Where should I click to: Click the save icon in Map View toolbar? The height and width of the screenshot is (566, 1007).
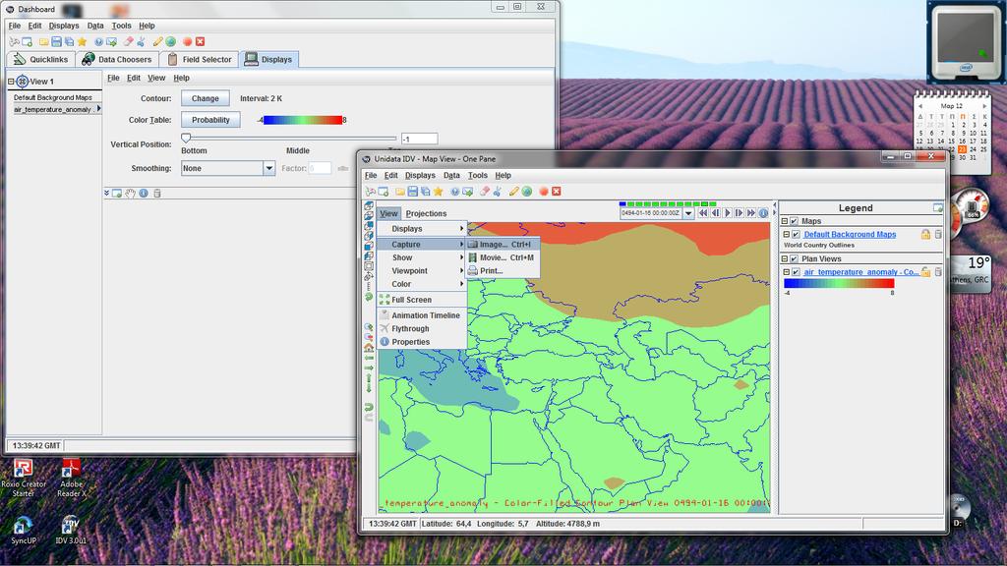[412, 192]
